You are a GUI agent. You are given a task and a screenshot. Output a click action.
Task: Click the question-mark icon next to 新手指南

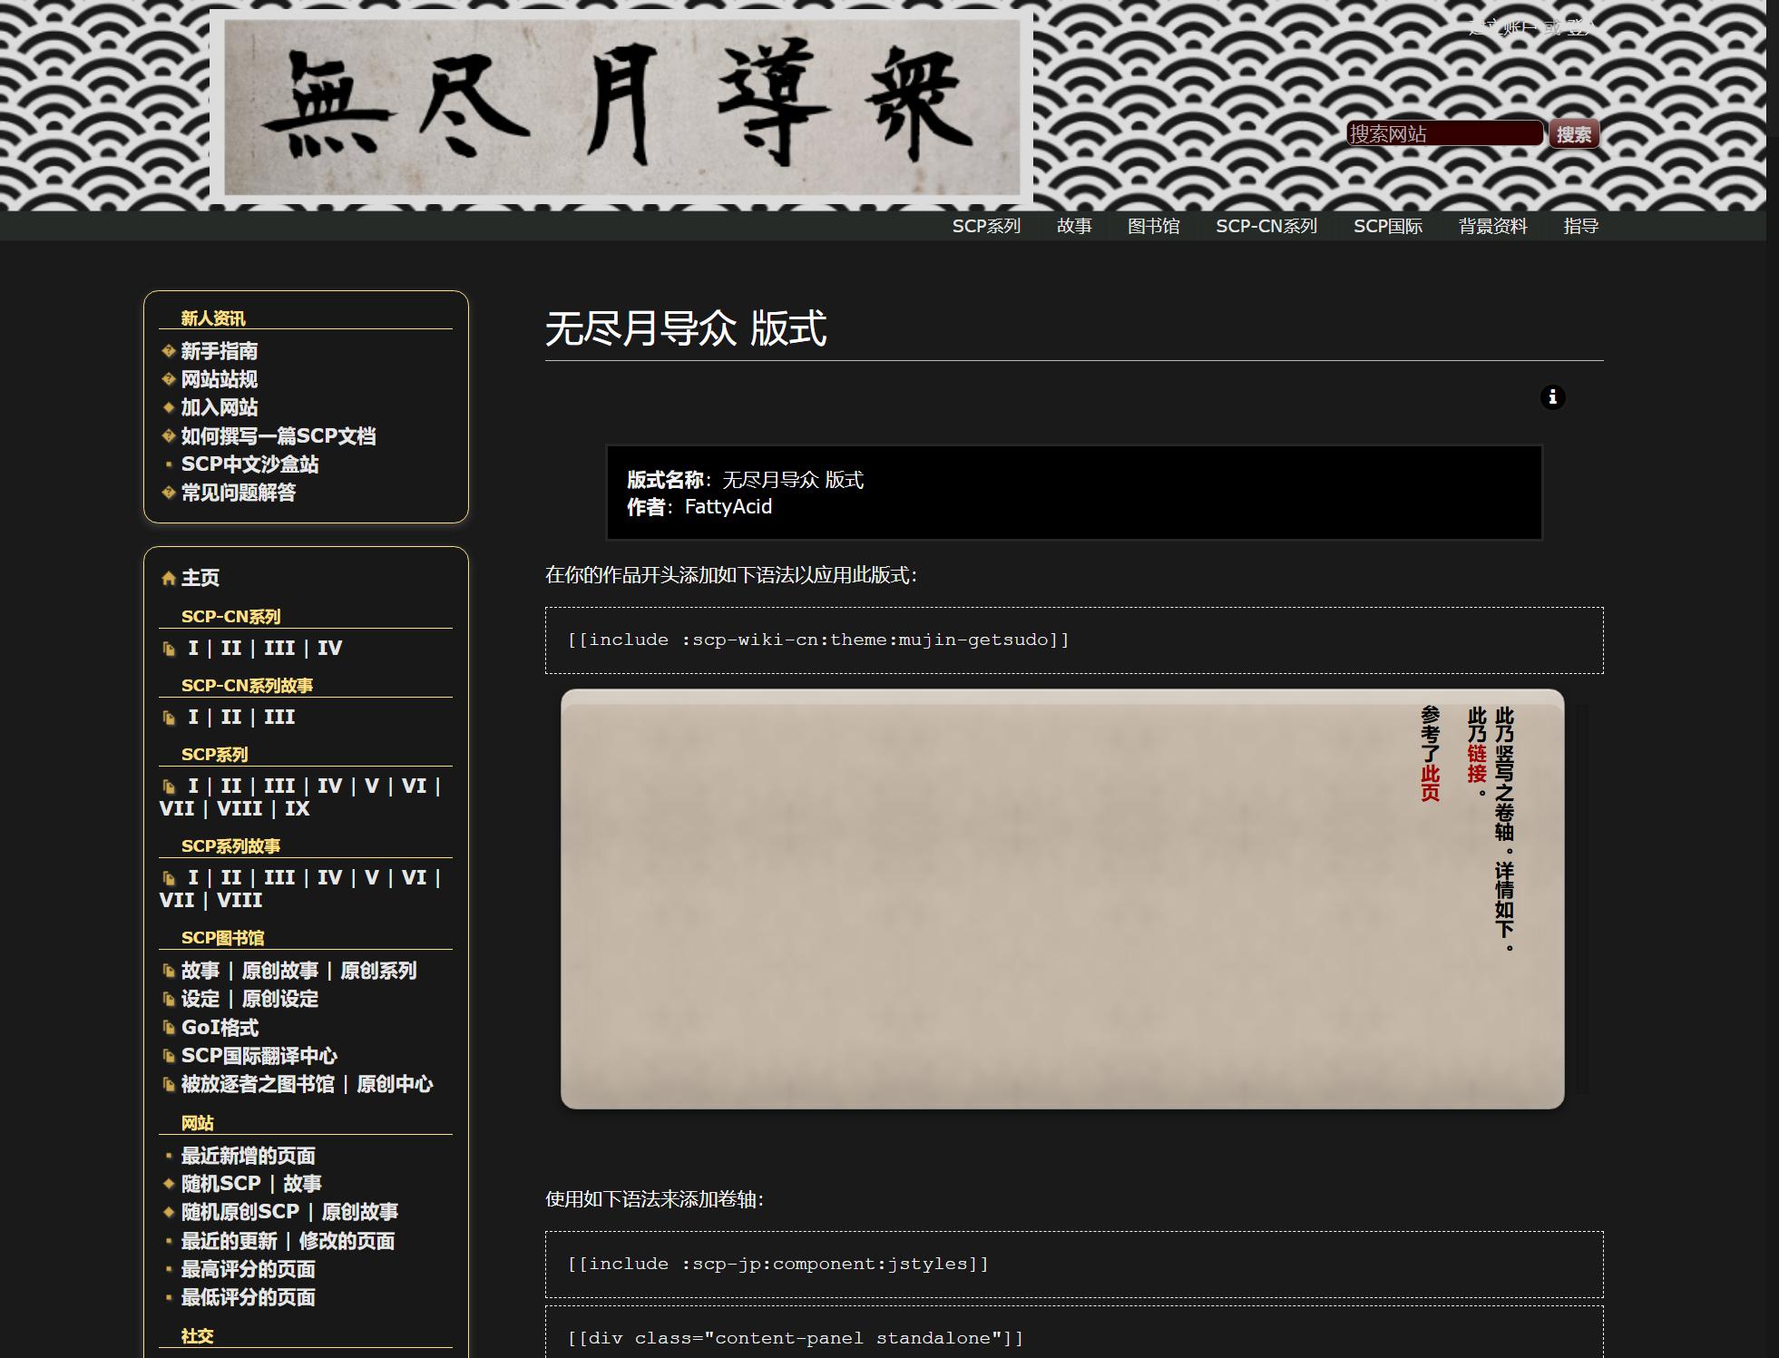pyautogui.click(x=167, y=352)
